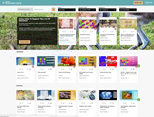
Task: Open the three-dot menu on Sums of 10 card
Action: tap(33, 81)
